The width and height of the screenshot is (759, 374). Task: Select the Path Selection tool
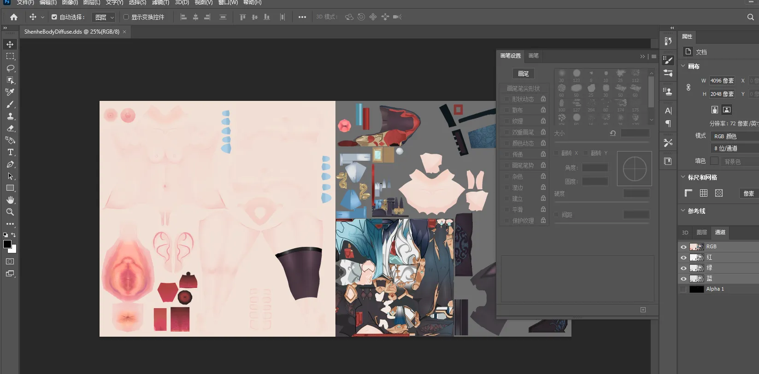pos(10,176)
